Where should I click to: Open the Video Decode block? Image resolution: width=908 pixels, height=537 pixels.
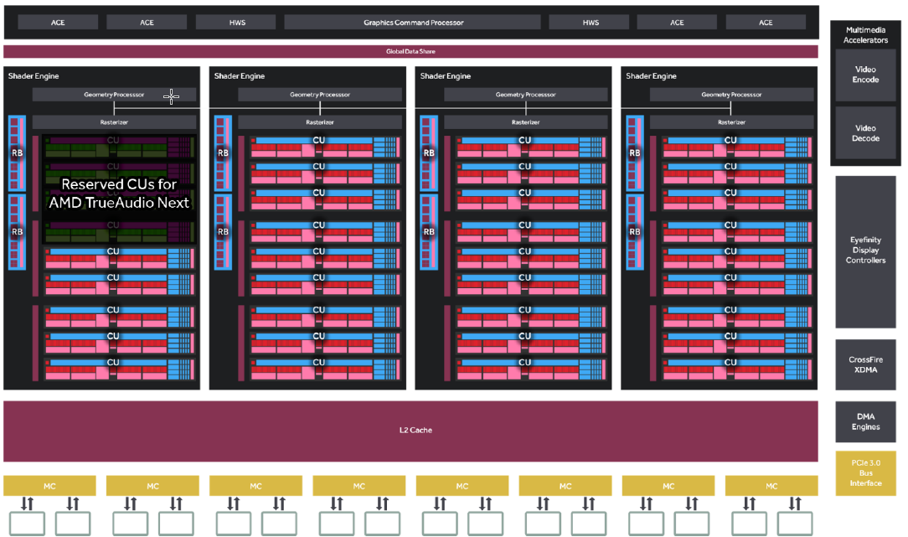tap(865, 133)
